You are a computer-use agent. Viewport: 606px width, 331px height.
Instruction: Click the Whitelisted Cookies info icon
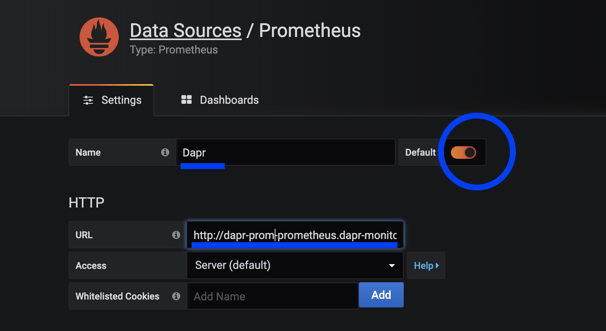176,296
